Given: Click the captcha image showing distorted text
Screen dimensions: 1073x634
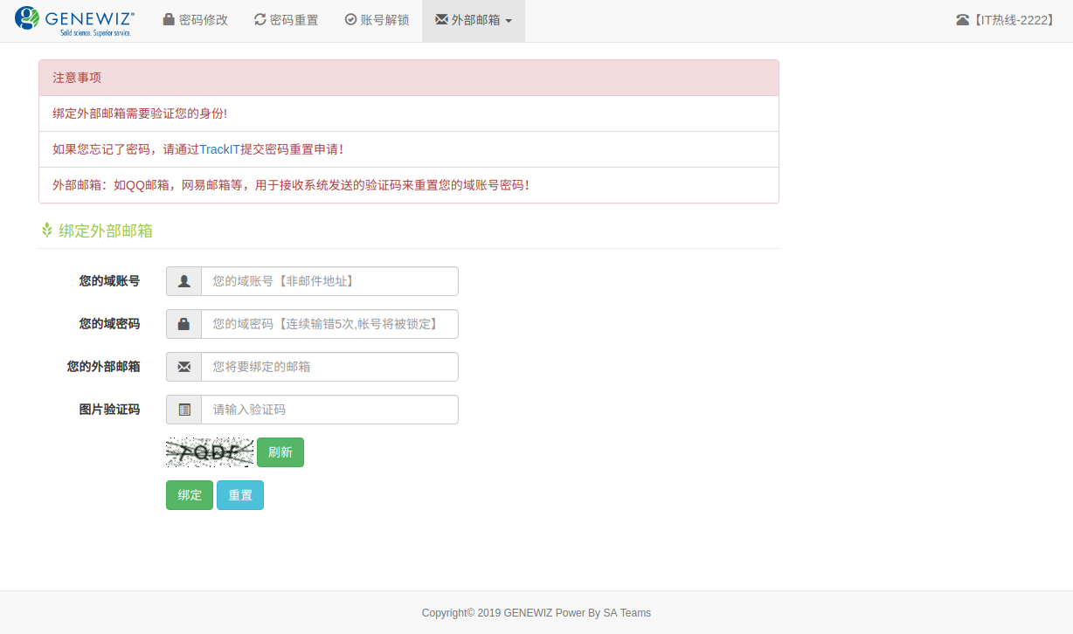Looking at the screenshot, I should 210,451.
